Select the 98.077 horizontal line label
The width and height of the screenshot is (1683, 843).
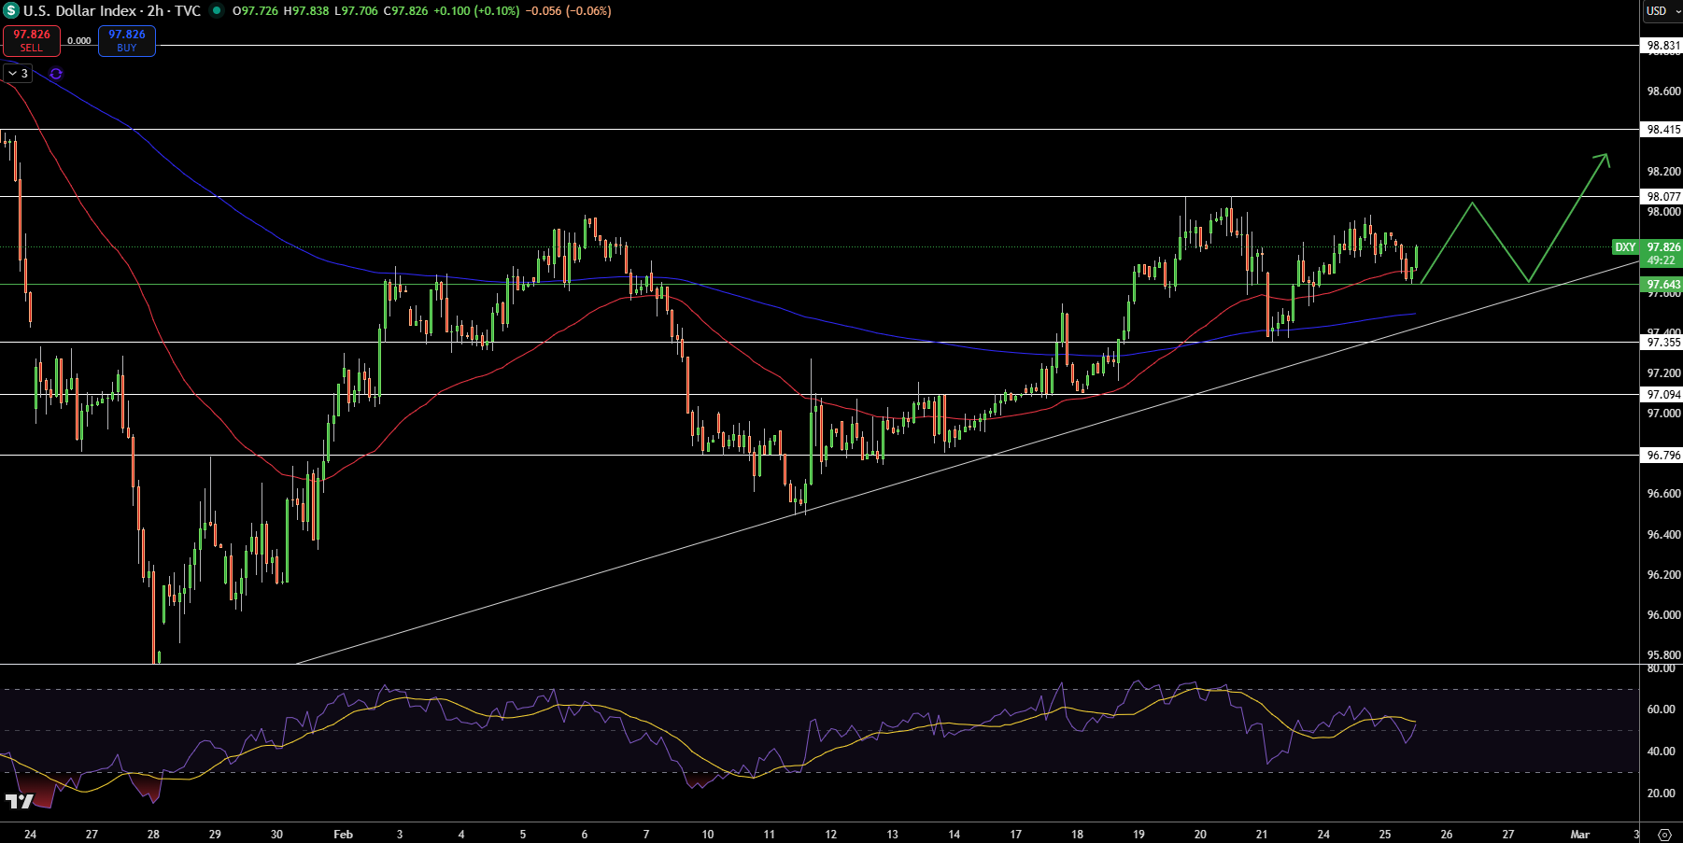pos(1662,197)
